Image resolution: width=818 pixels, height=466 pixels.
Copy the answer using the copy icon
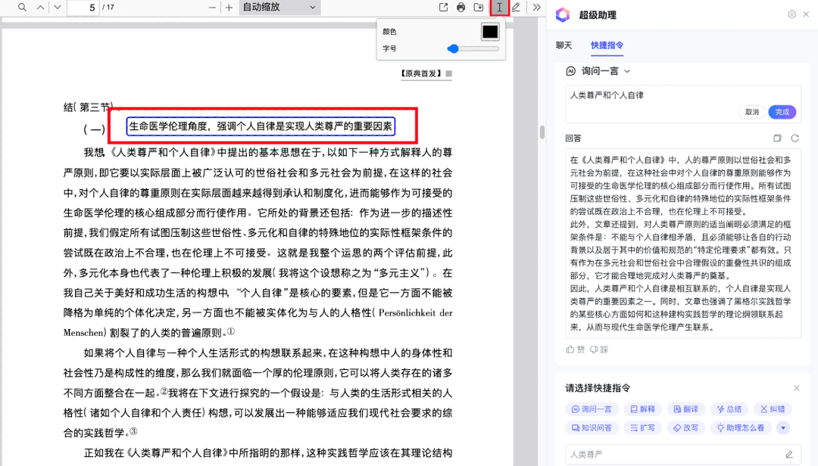[777, 138]
